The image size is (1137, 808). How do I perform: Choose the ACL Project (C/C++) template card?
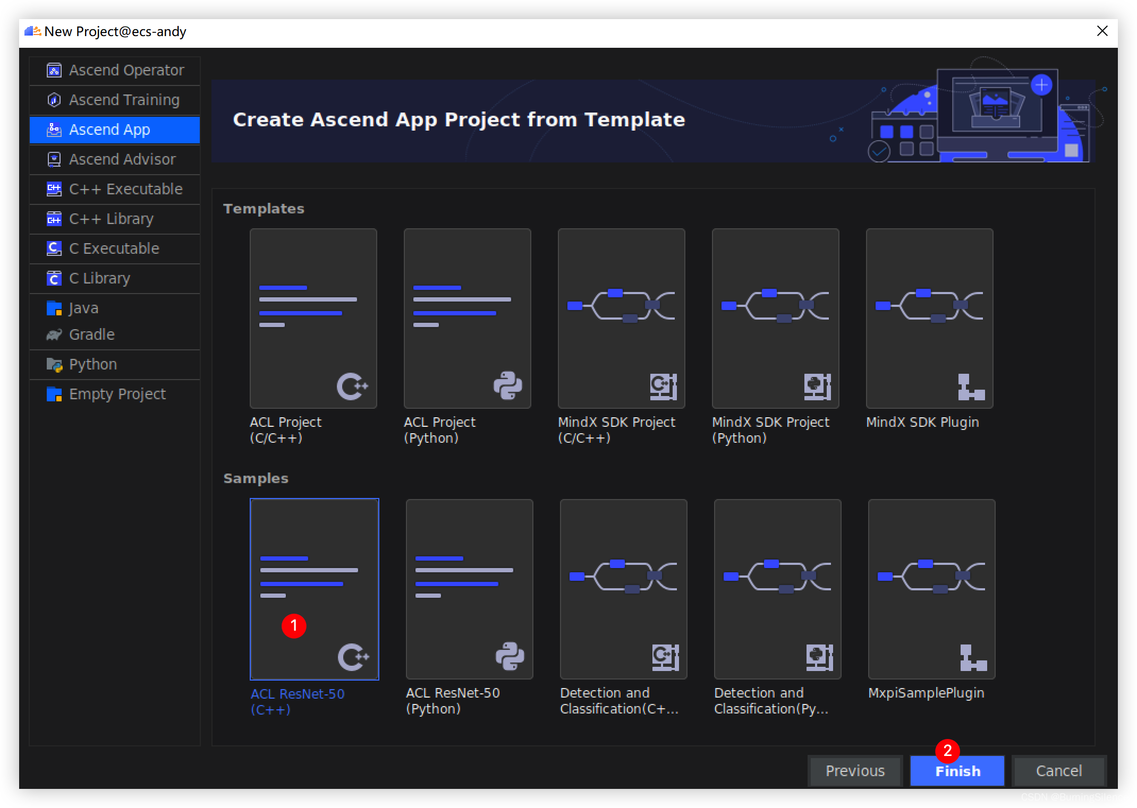[313, 319]
